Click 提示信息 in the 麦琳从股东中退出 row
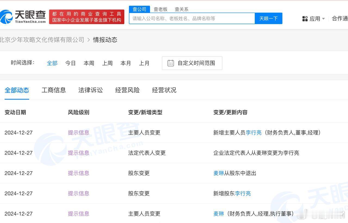The image size is (348, 223). pos(79,173)
